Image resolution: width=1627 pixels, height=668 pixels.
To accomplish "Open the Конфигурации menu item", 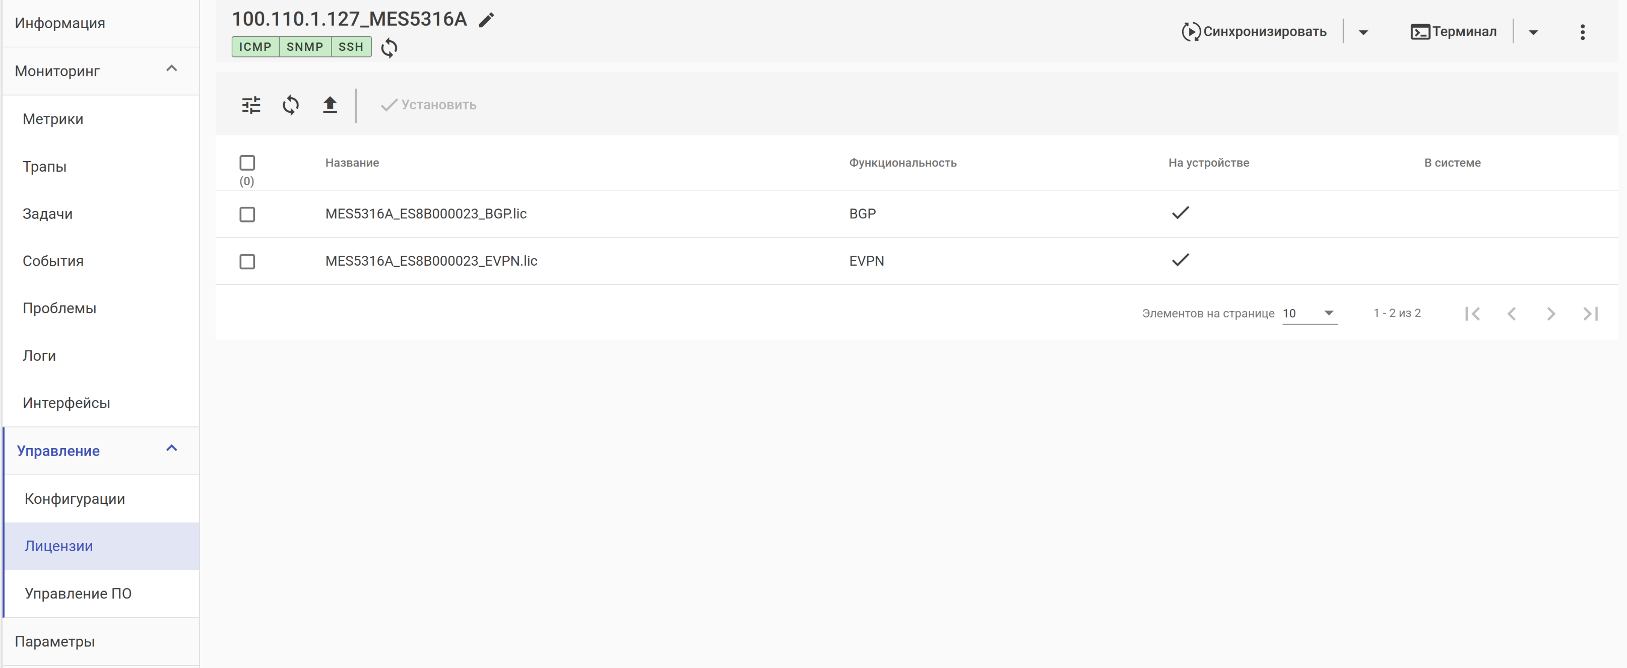I will click(75, 499).
